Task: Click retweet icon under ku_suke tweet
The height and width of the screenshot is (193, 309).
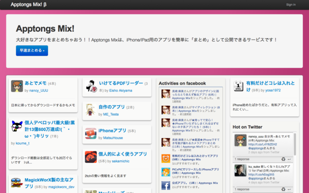Action: 283,189
